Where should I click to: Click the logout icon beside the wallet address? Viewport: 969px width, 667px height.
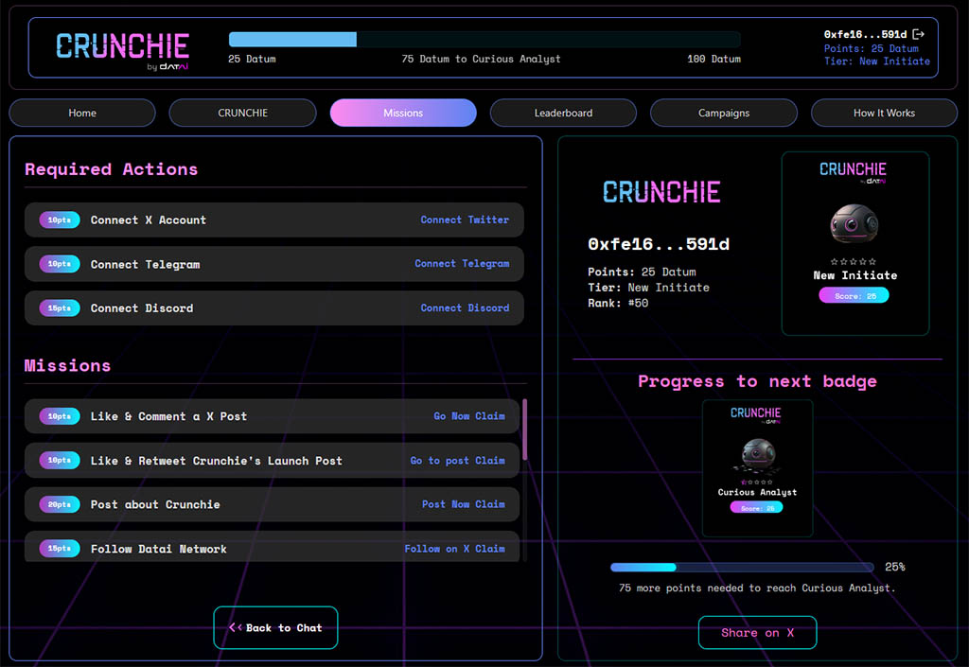[918, 34]
